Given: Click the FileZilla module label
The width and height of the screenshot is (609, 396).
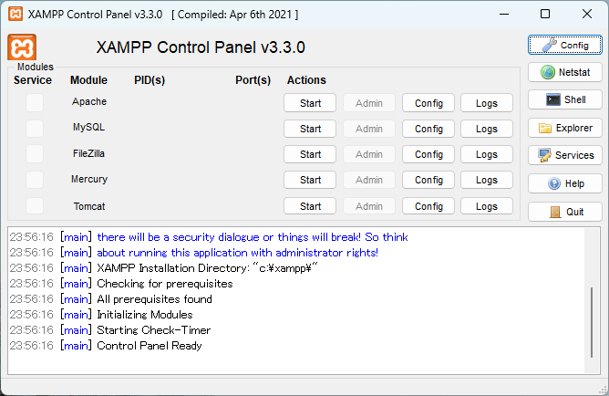Looking at the screenshot, I should (x=89, y=153).
